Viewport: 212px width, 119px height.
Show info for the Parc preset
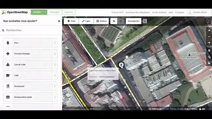55,43
